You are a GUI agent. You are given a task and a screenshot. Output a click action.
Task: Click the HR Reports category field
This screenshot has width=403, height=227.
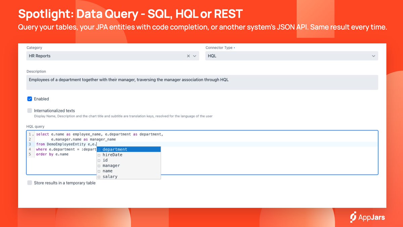point(113,56)
